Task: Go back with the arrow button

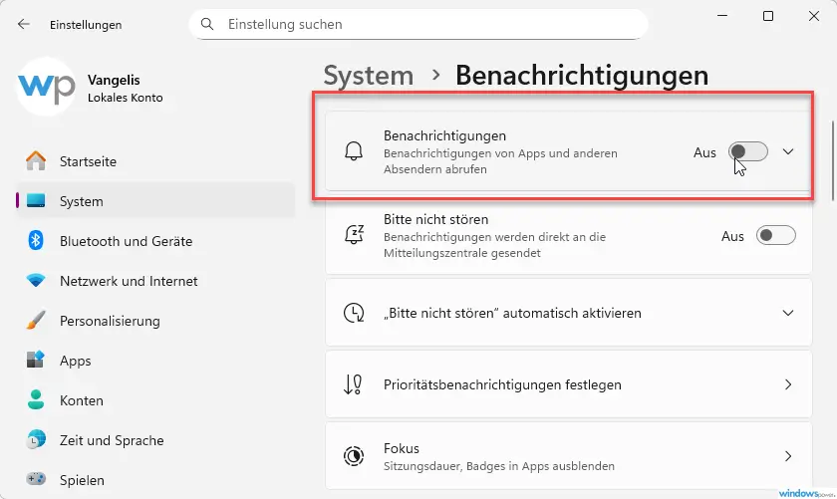Action: (24, 24)
